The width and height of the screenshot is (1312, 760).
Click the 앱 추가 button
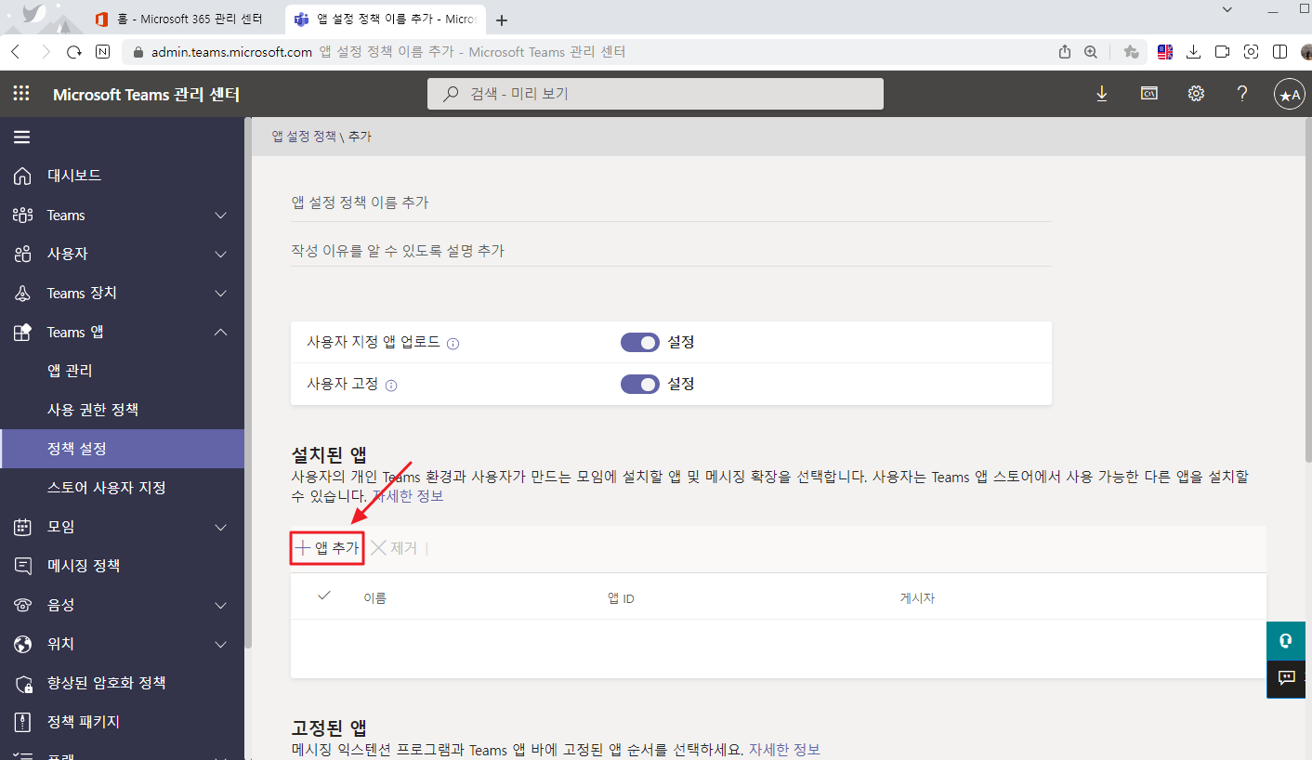tap(326, 548)
